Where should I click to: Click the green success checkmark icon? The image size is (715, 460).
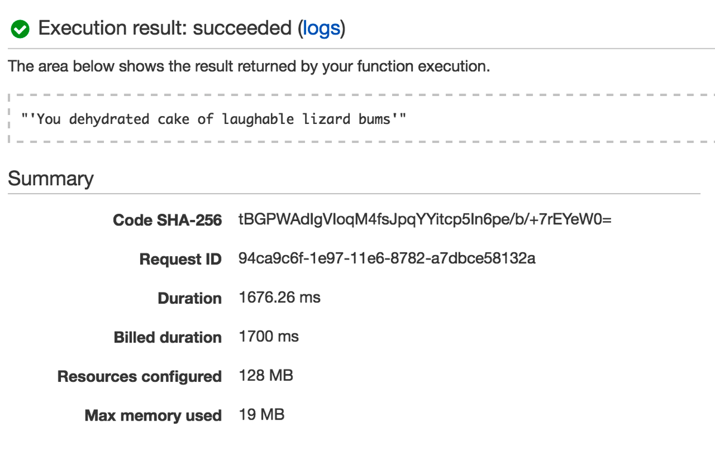pos(20,29)
